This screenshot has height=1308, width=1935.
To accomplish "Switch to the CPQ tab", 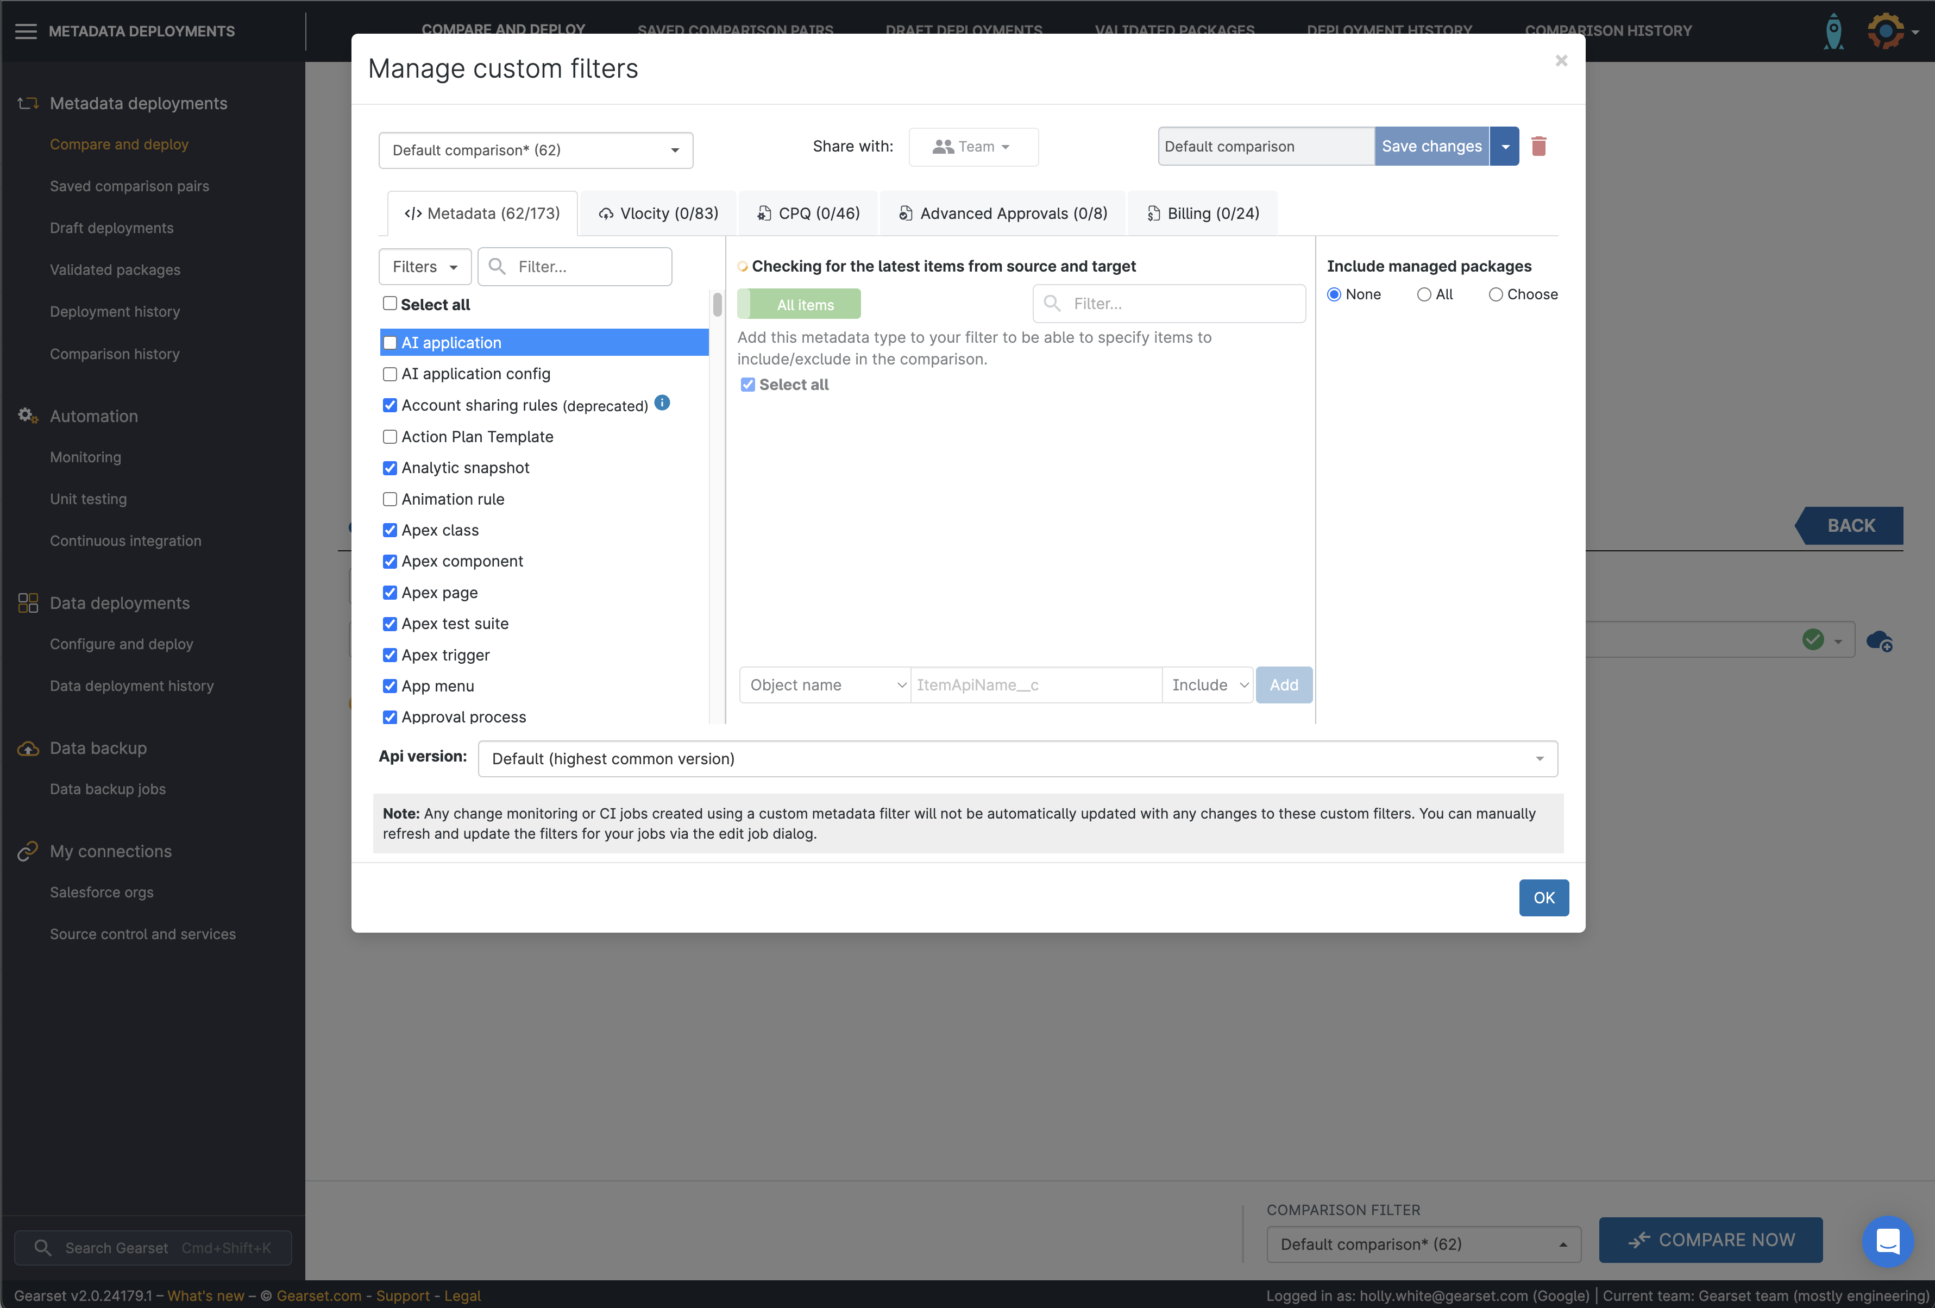I will (808, 214).
